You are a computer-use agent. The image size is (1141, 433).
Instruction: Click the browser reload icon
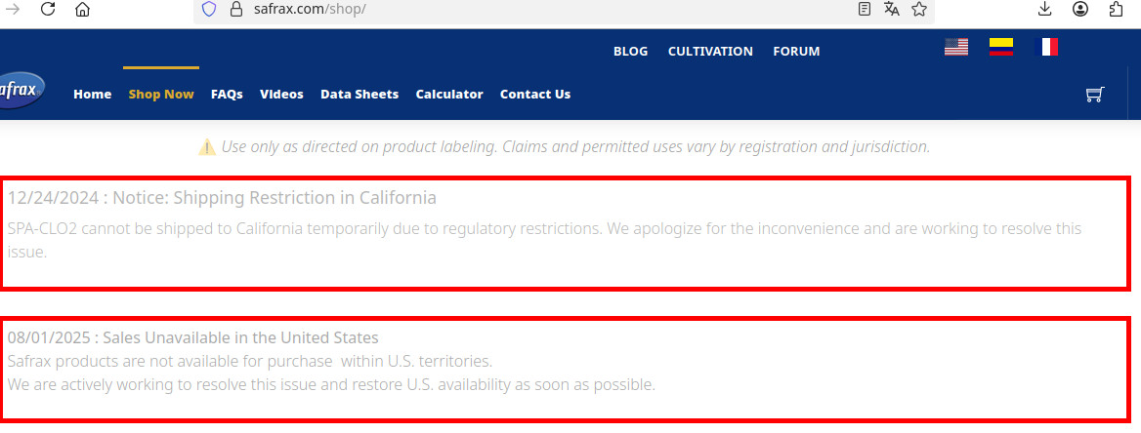(48, 10)
